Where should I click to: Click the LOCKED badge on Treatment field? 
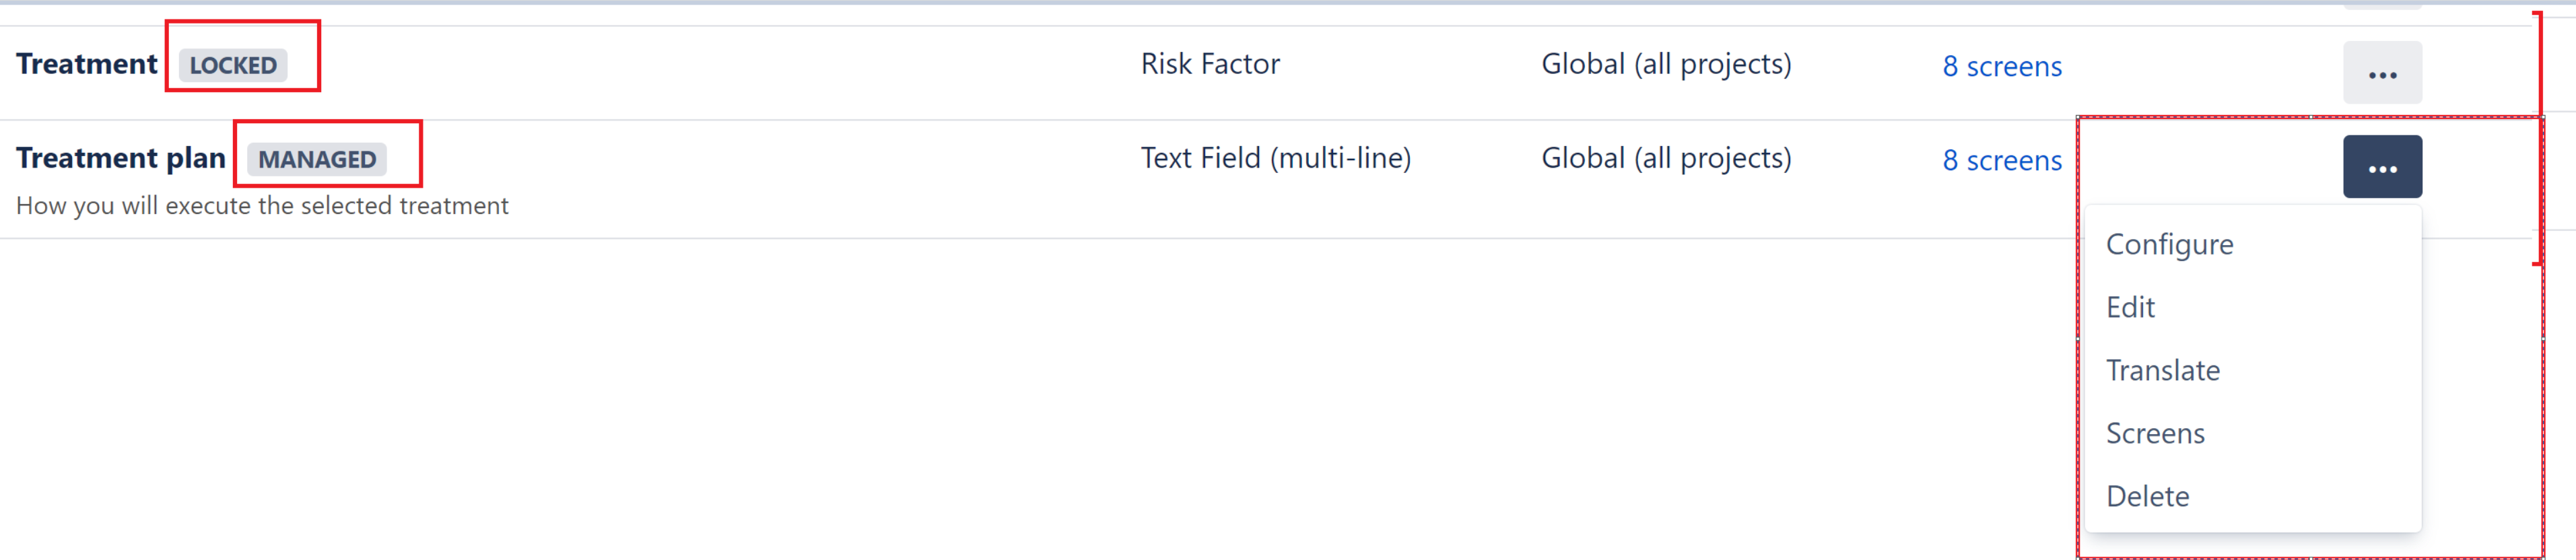click(233, 64)
